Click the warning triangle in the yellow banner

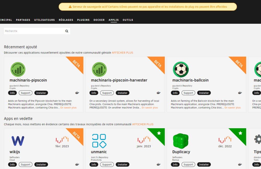point(70,7)
